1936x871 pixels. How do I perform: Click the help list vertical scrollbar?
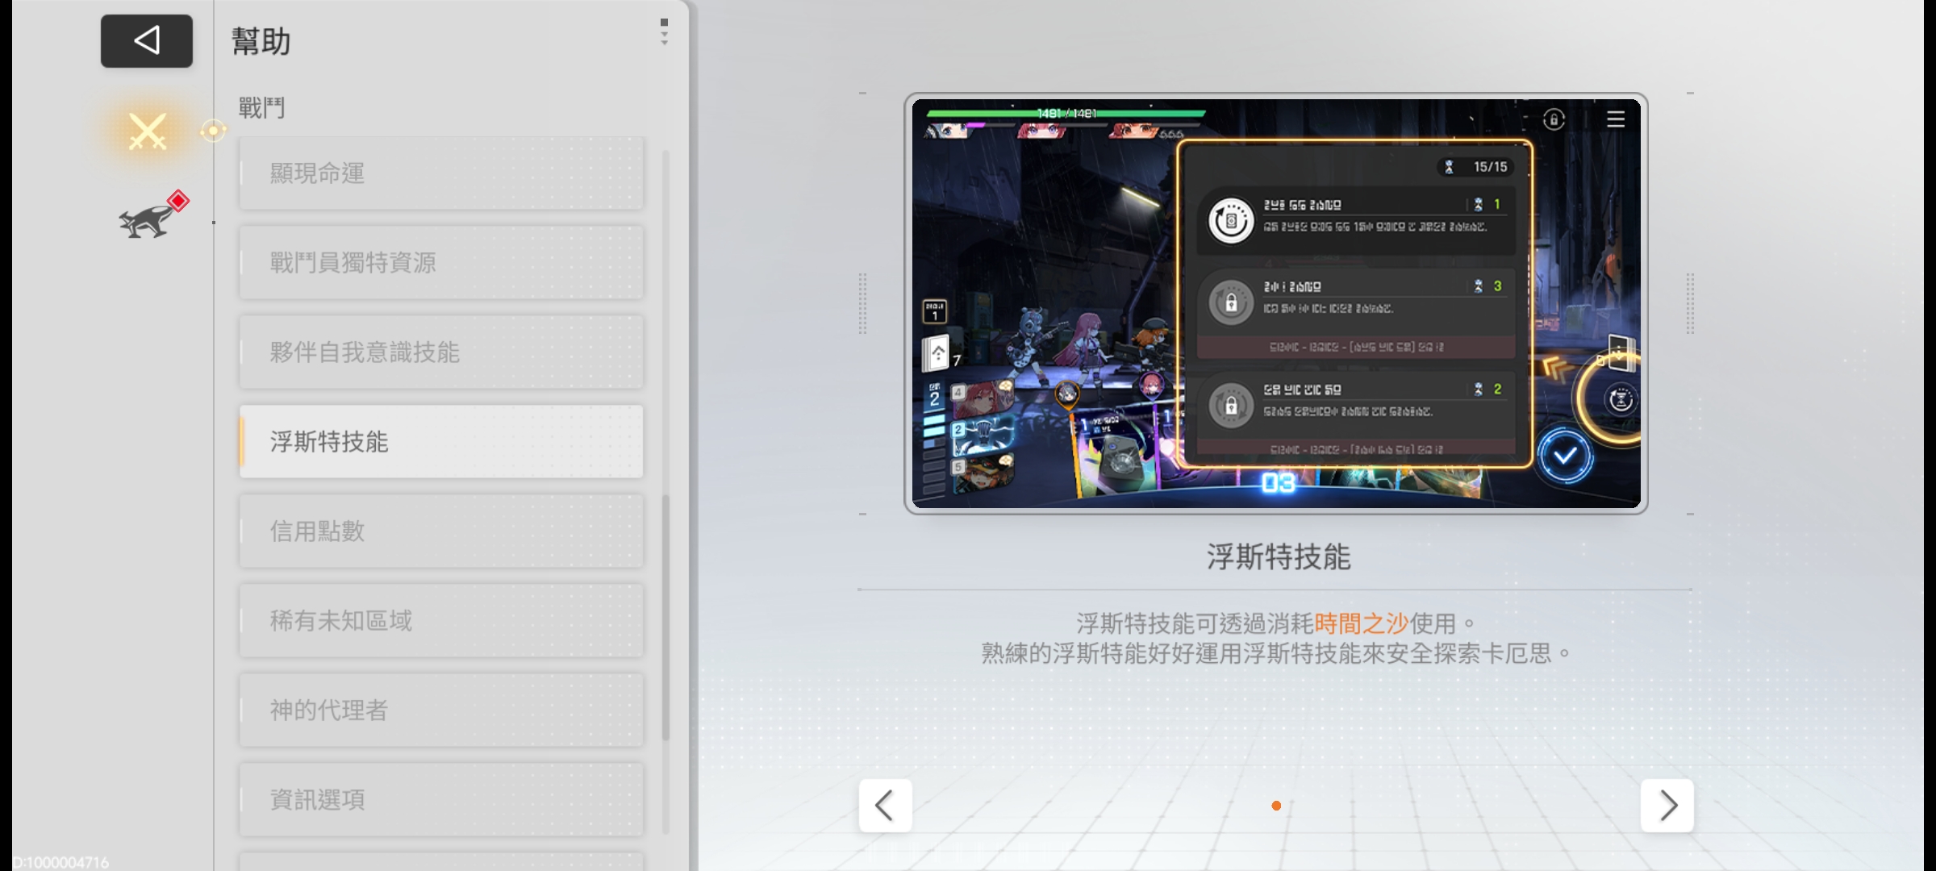[x=665, y=617]
